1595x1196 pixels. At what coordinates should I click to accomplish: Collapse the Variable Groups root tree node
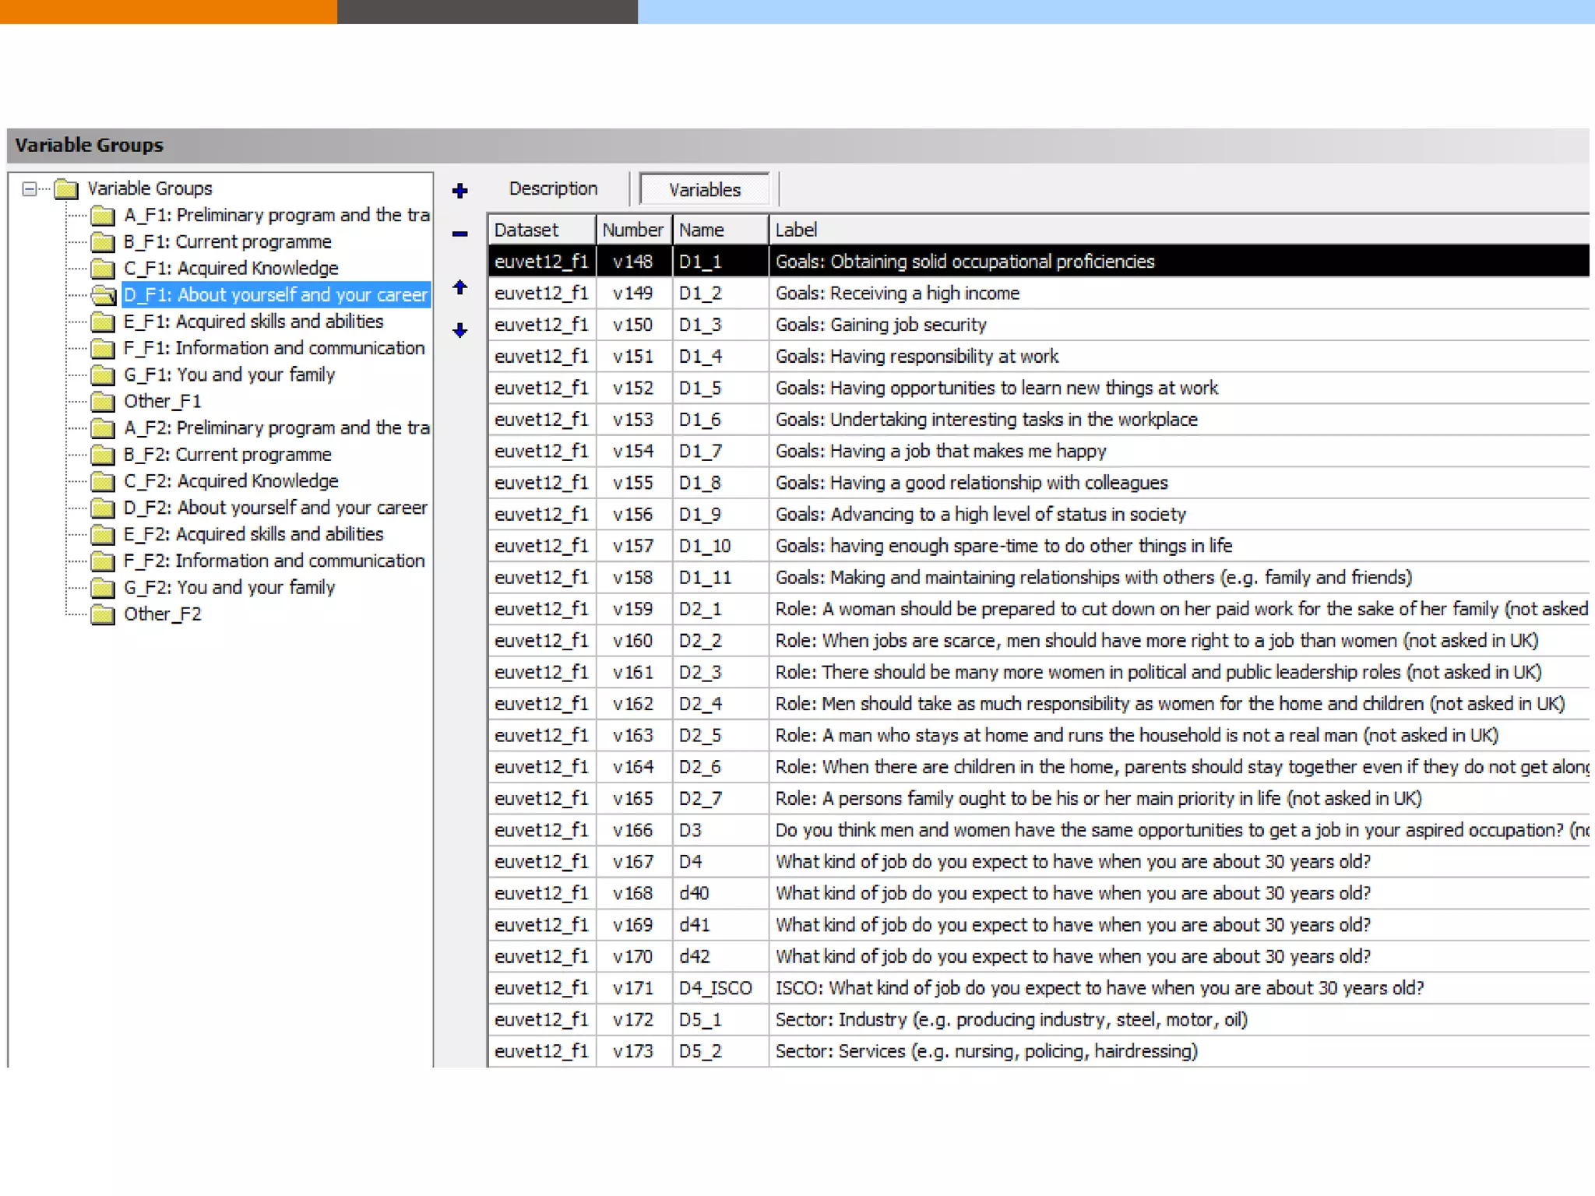click(x=30, y=188)
